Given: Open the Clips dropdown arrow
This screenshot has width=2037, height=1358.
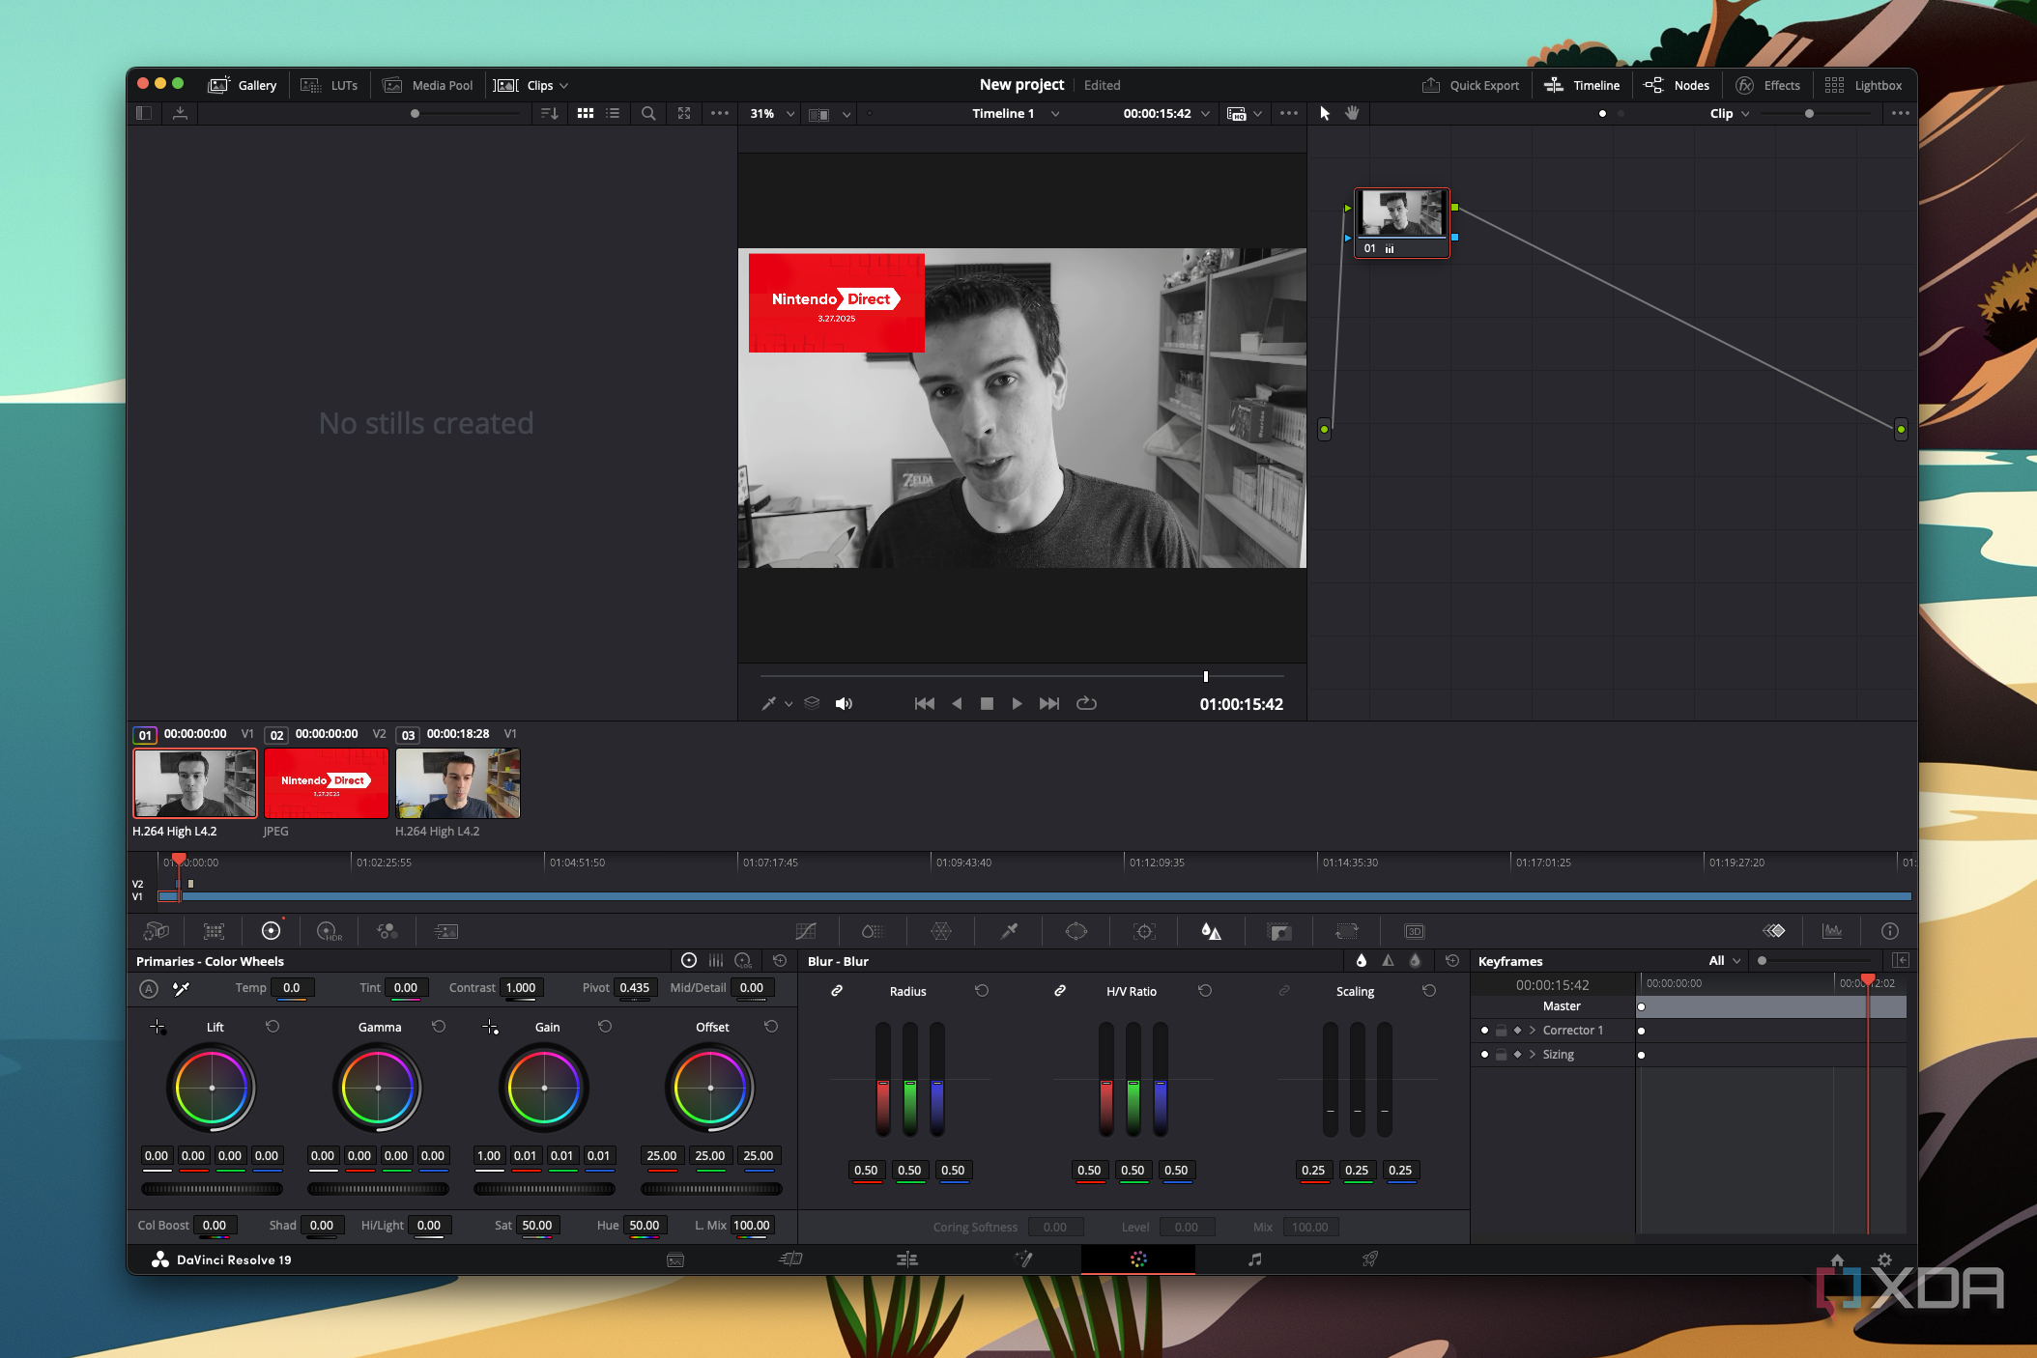Looking at the screenshot, I should [563, 86].
